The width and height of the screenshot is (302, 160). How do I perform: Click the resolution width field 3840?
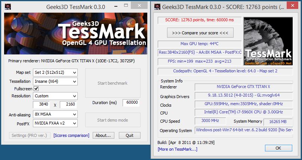(x=41, y=104)
